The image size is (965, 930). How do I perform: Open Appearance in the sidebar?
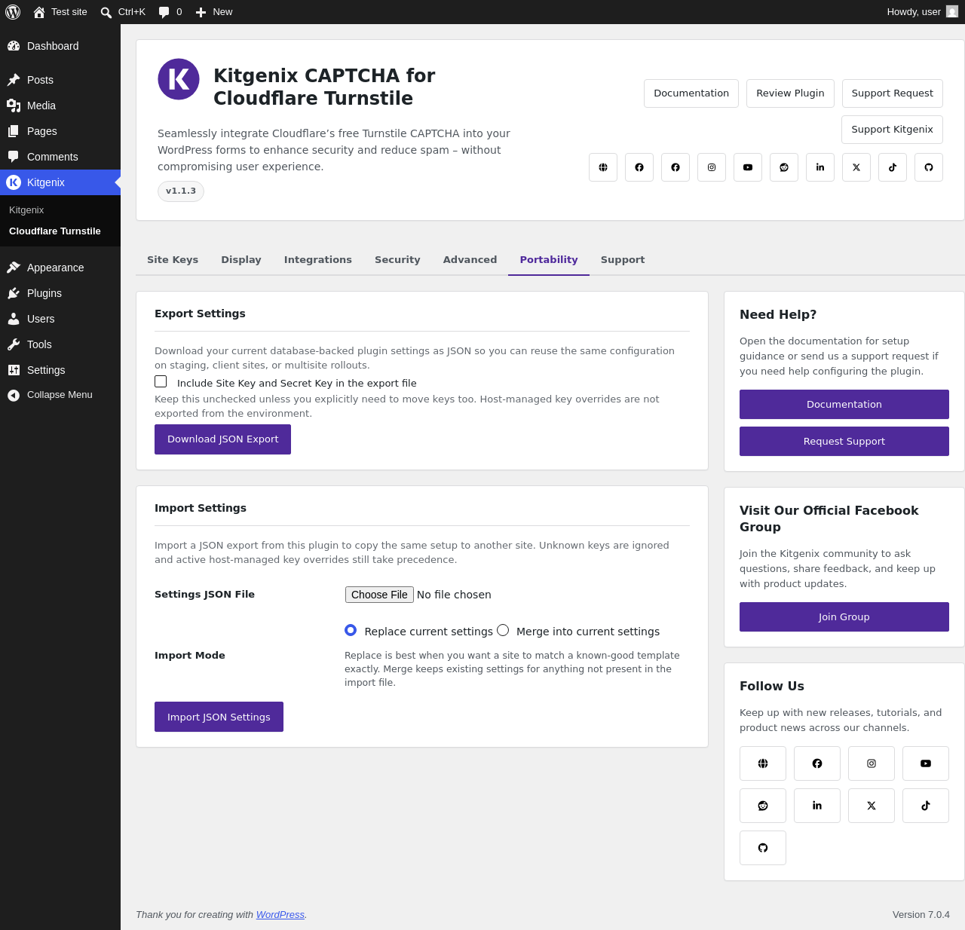tap(60, 268)
